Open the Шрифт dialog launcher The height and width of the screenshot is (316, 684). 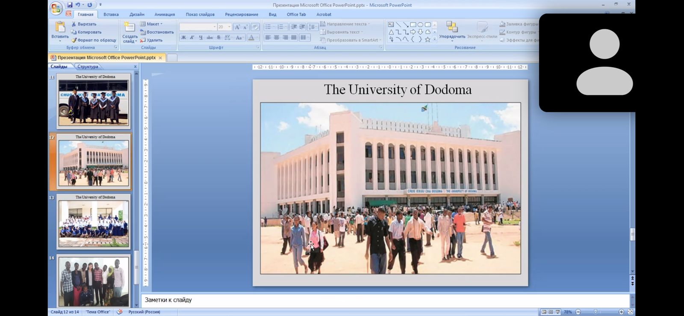point(257,47)
